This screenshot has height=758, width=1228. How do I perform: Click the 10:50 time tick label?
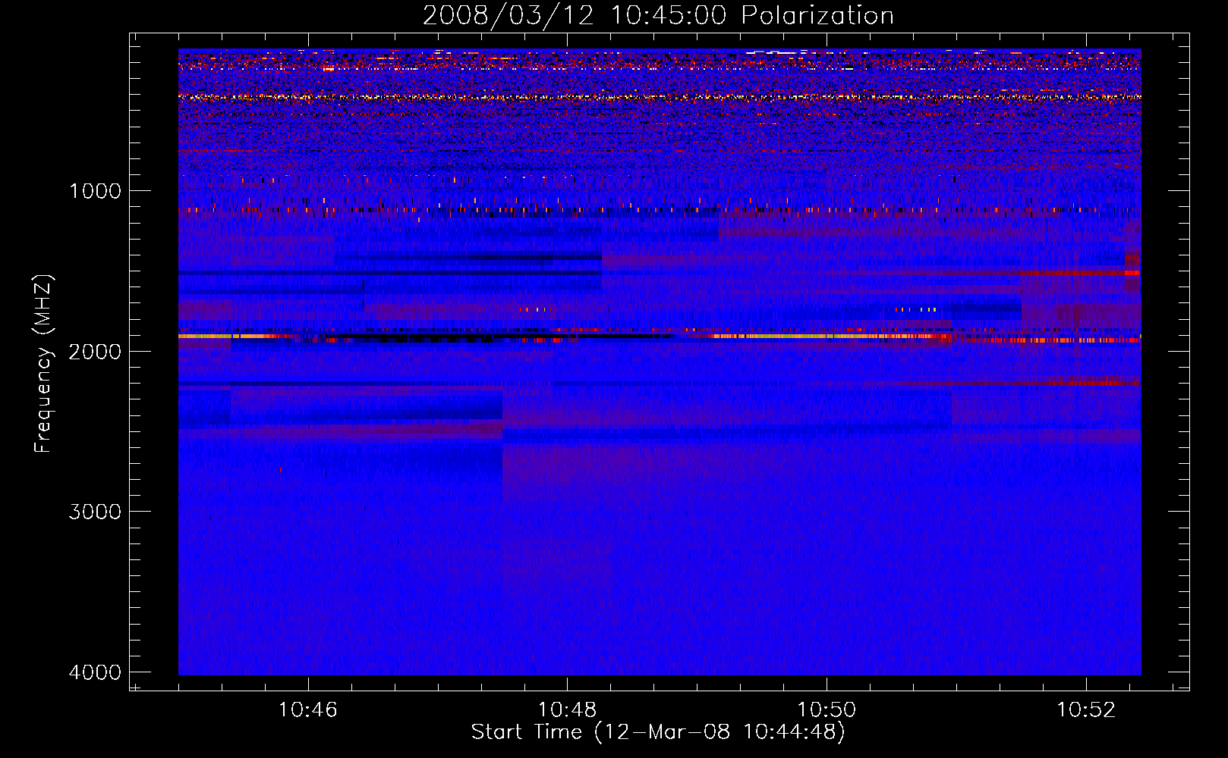[x=826, y=710]
